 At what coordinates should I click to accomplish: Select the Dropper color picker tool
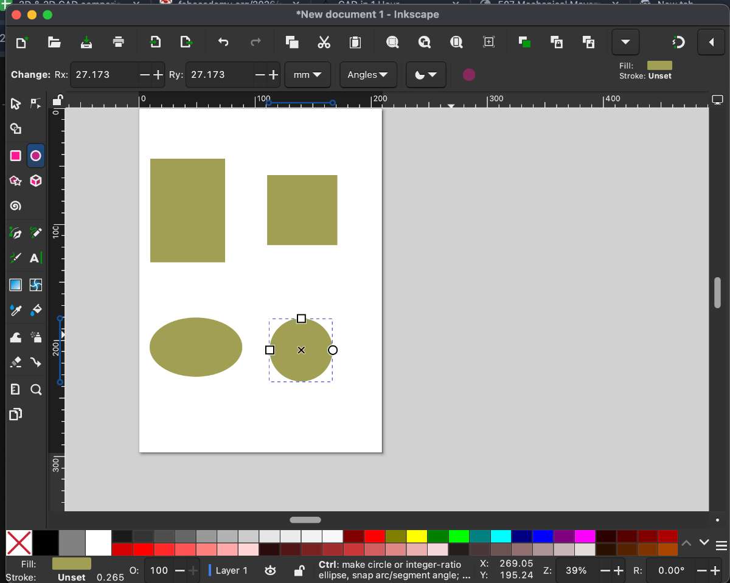(x=16, y=311)
